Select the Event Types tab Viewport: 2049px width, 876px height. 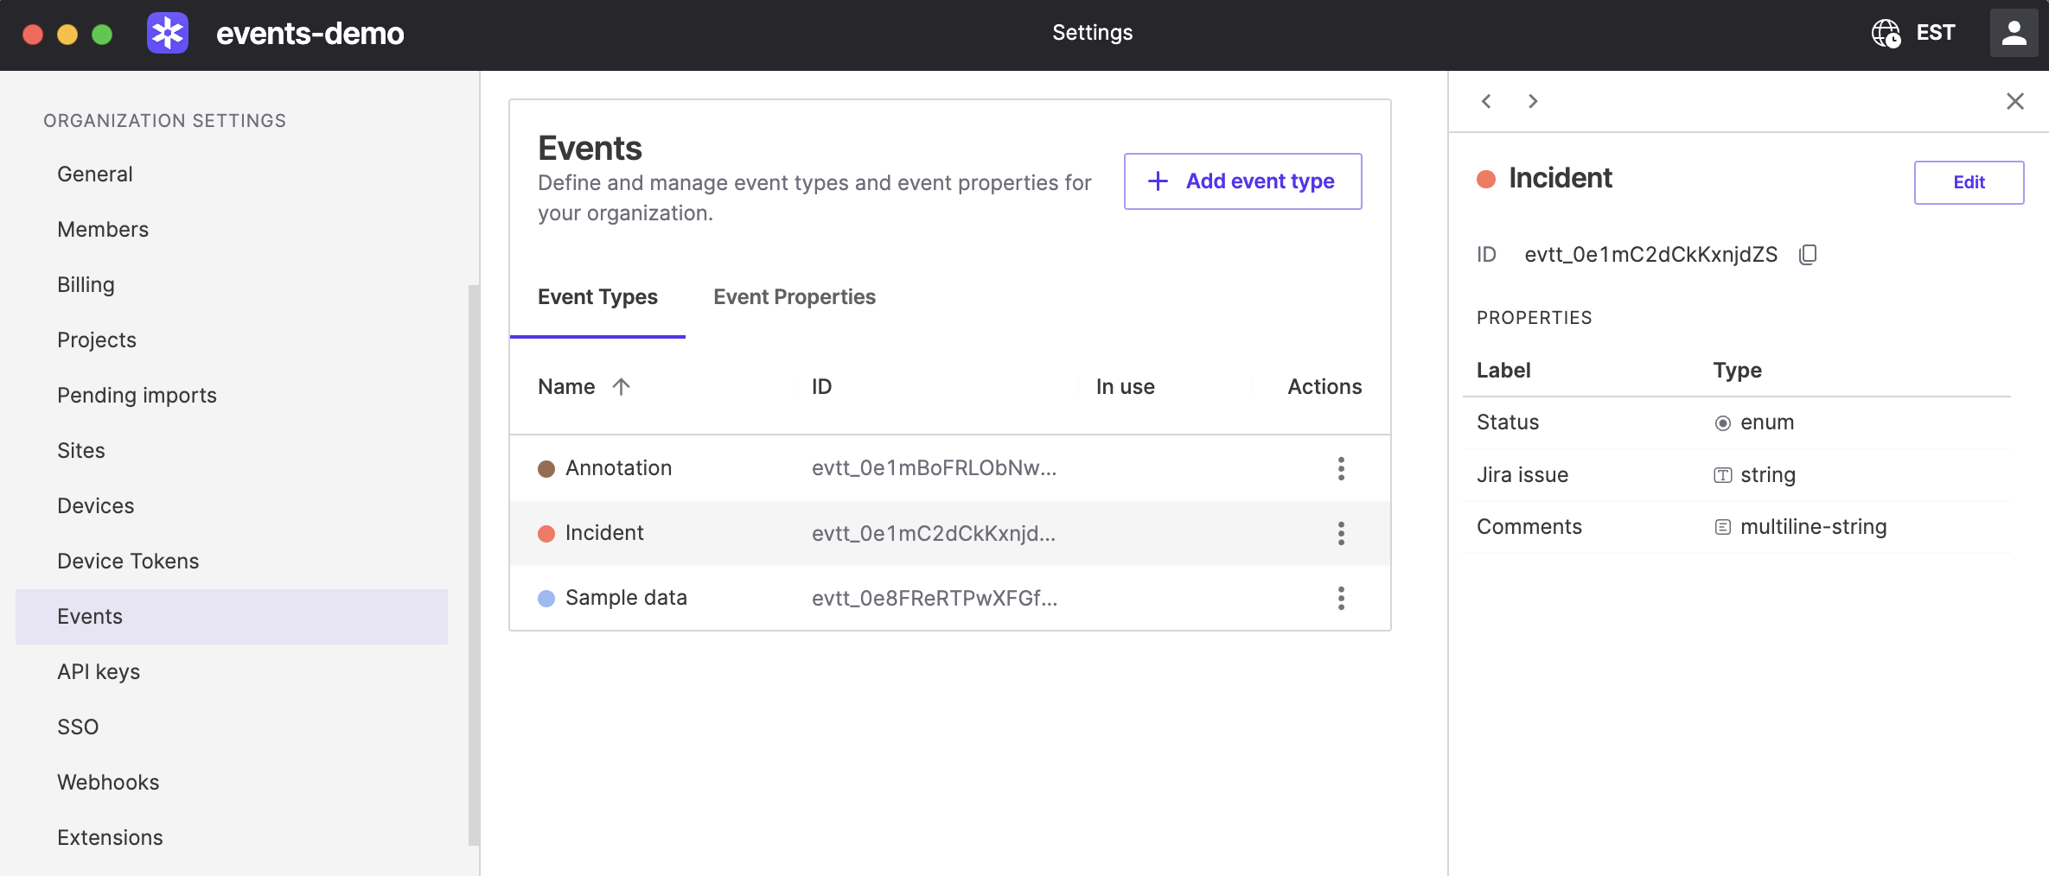click(597, 297)
